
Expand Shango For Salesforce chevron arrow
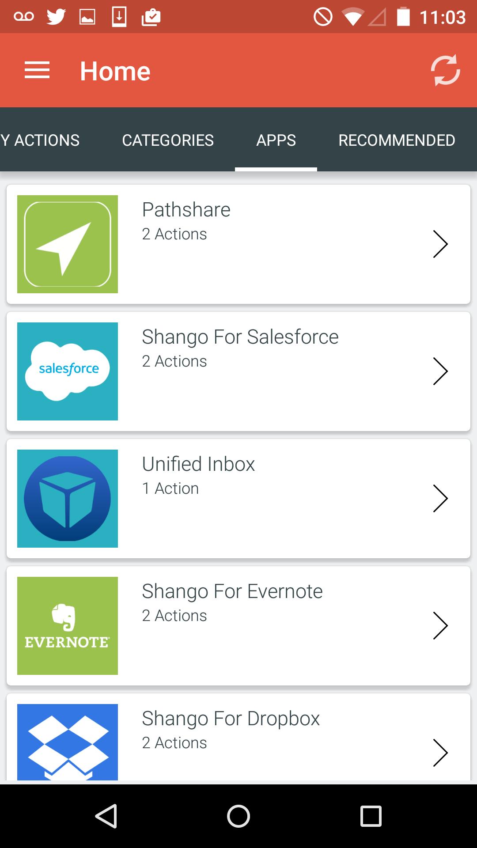(x=440, y=371)
